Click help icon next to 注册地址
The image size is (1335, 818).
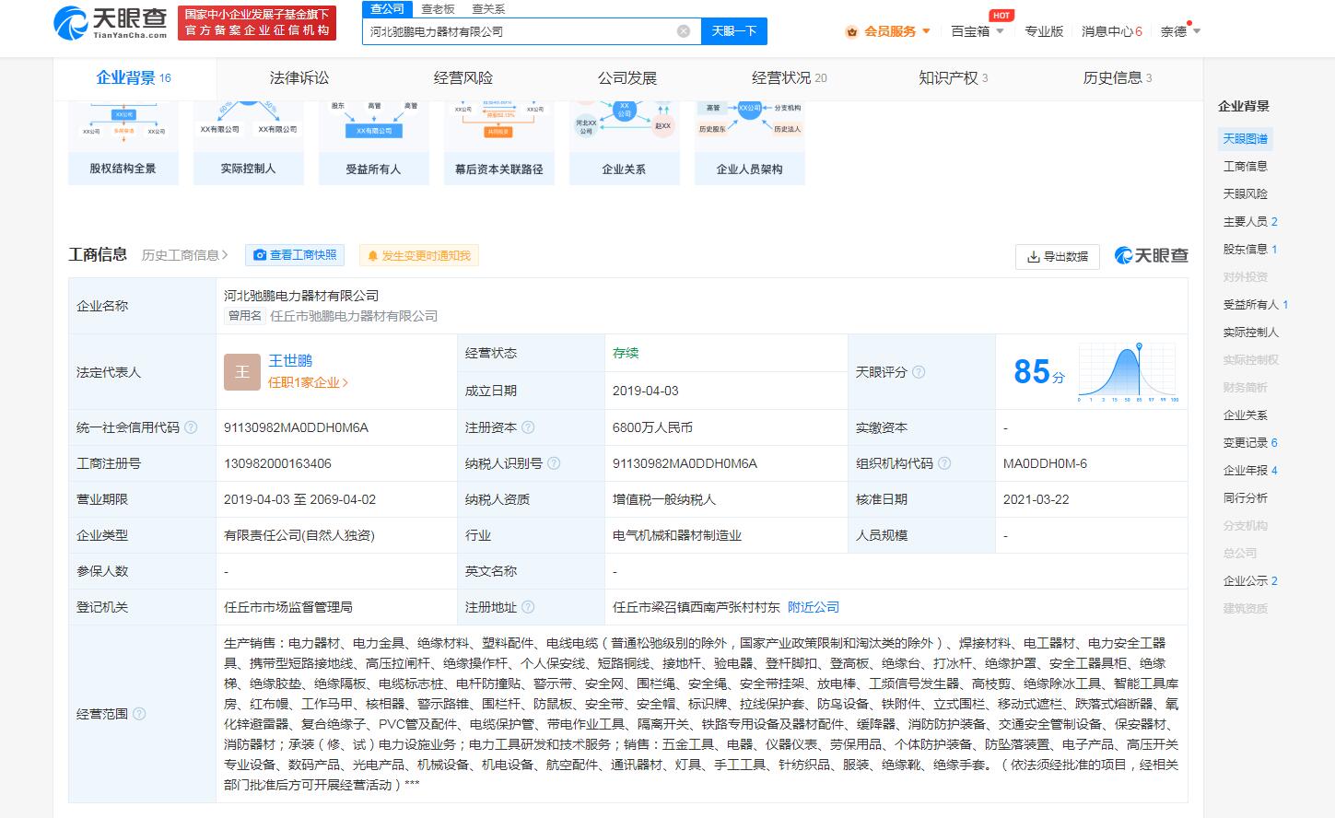pos(528,607)
